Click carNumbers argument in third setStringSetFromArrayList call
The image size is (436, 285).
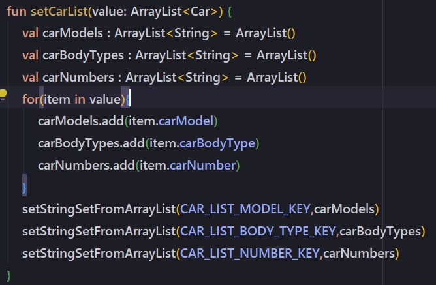coord(359,254)
